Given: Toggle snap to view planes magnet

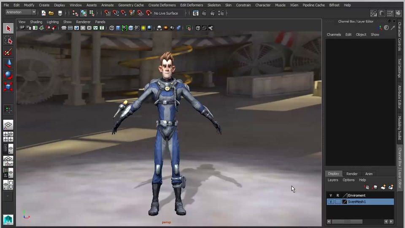Looking at the screenshot, I should (140, 13).
